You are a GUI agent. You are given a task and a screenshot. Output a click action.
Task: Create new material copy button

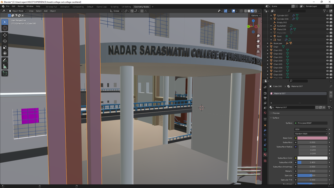pyautogui.click(x=320, y=107)
